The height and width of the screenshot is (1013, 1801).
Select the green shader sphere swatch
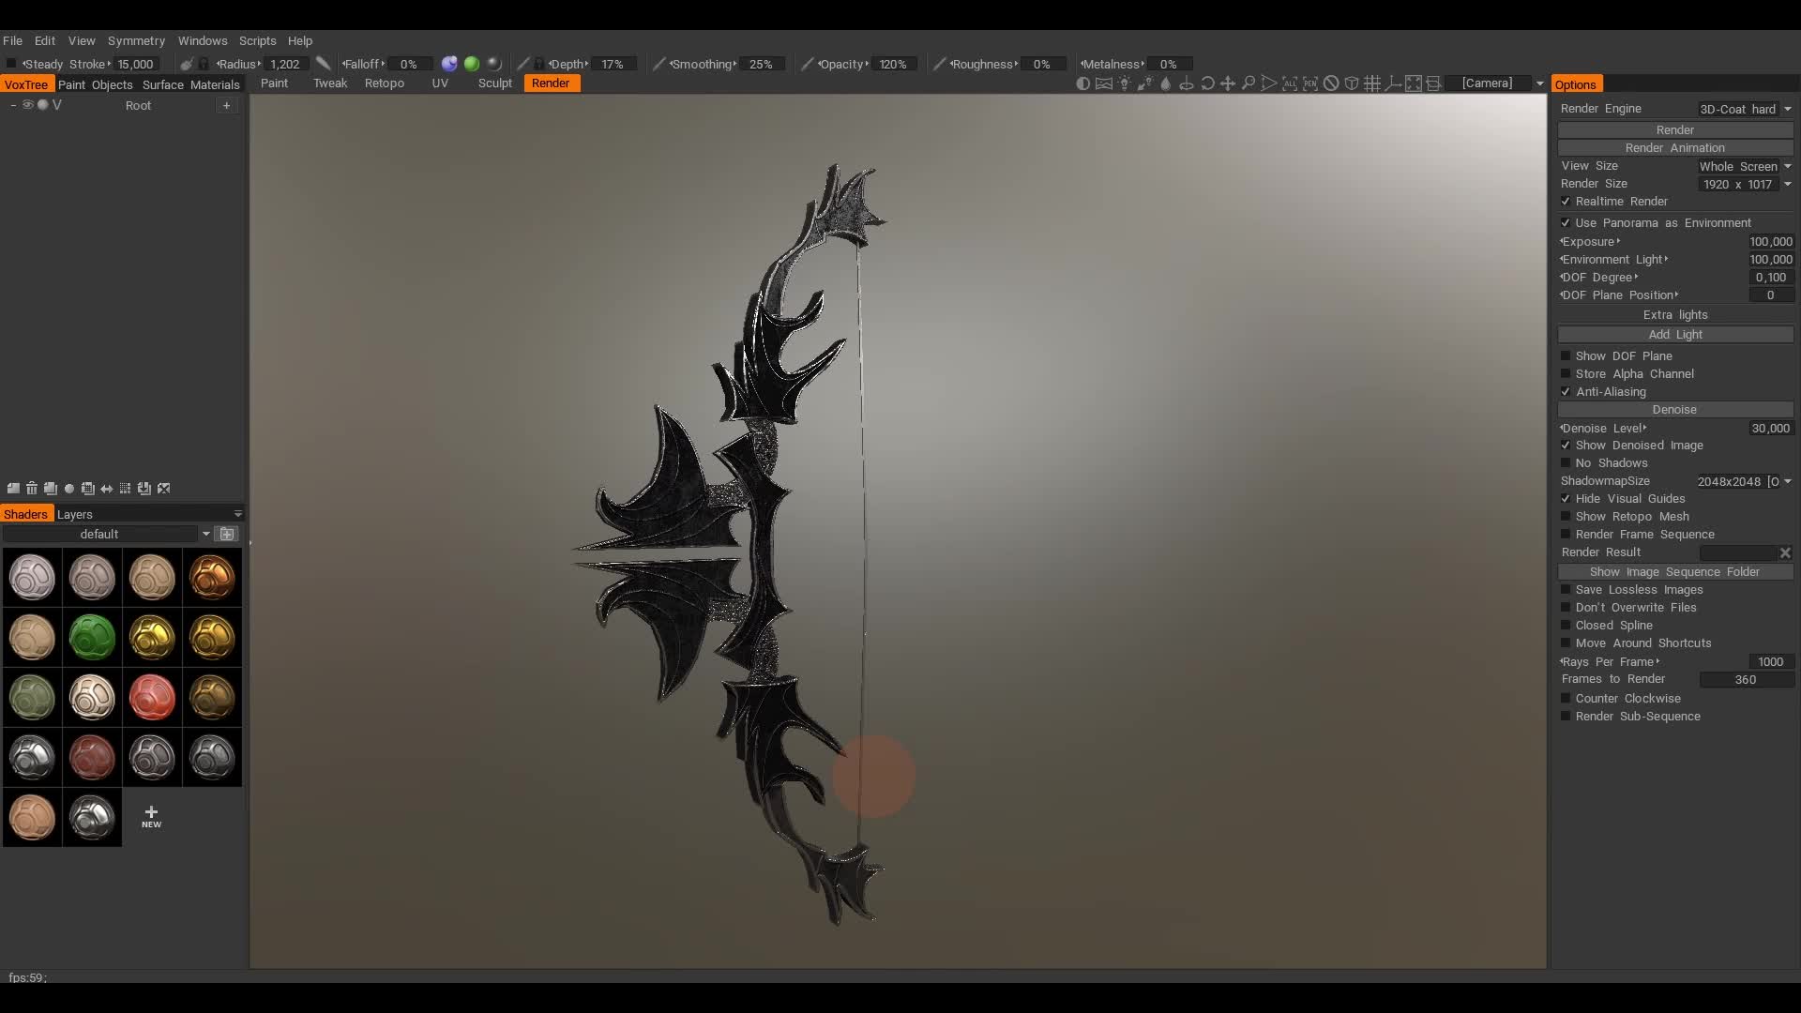92,637
